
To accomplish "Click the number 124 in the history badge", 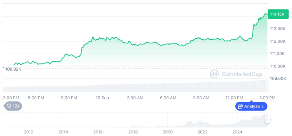I will 16,106.
